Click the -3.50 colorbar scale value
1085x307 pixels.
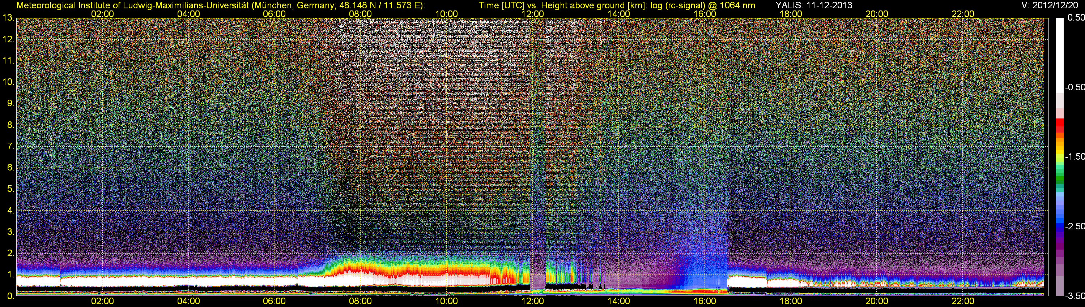click(x=1075, y=296)
